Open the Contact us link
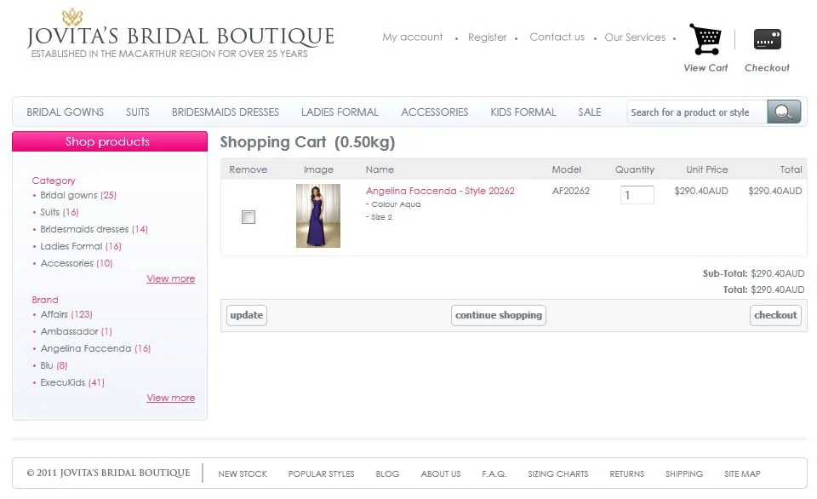Viewport: 817px width, 499px height. [x=557, y=37]
